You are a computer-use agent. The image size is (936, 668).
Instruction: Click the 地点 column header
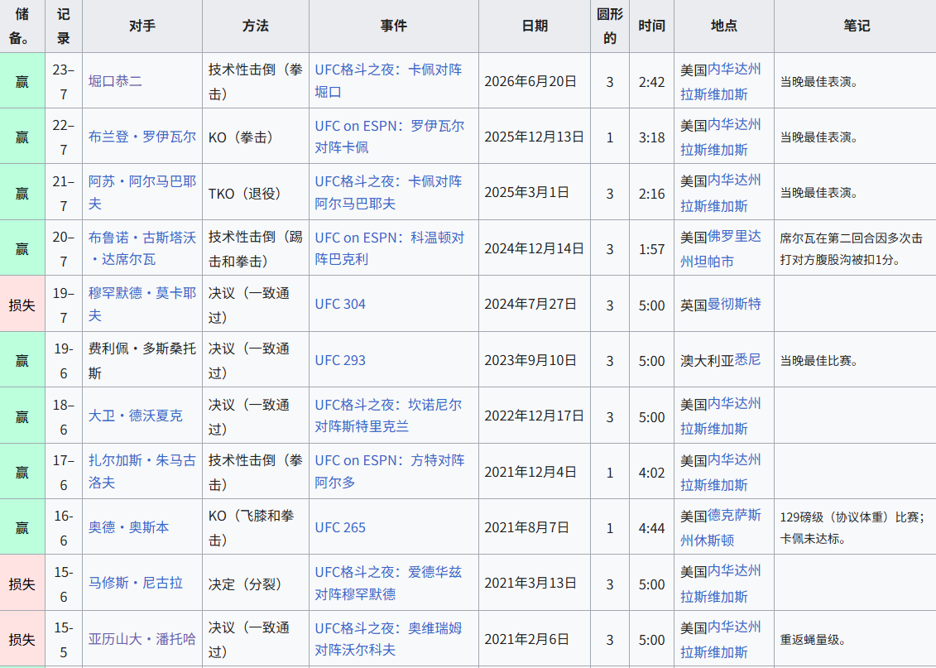pos(724,26)
